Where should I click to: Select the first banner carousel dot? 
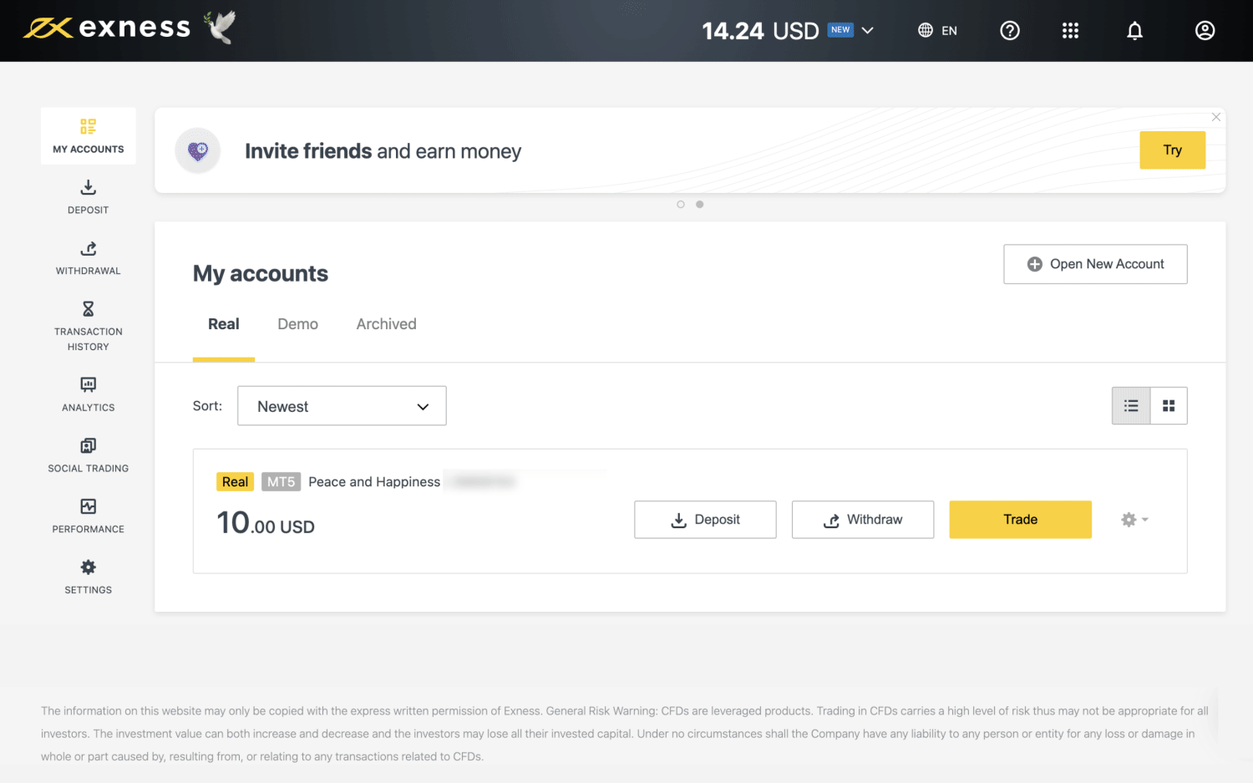point(681,205)
